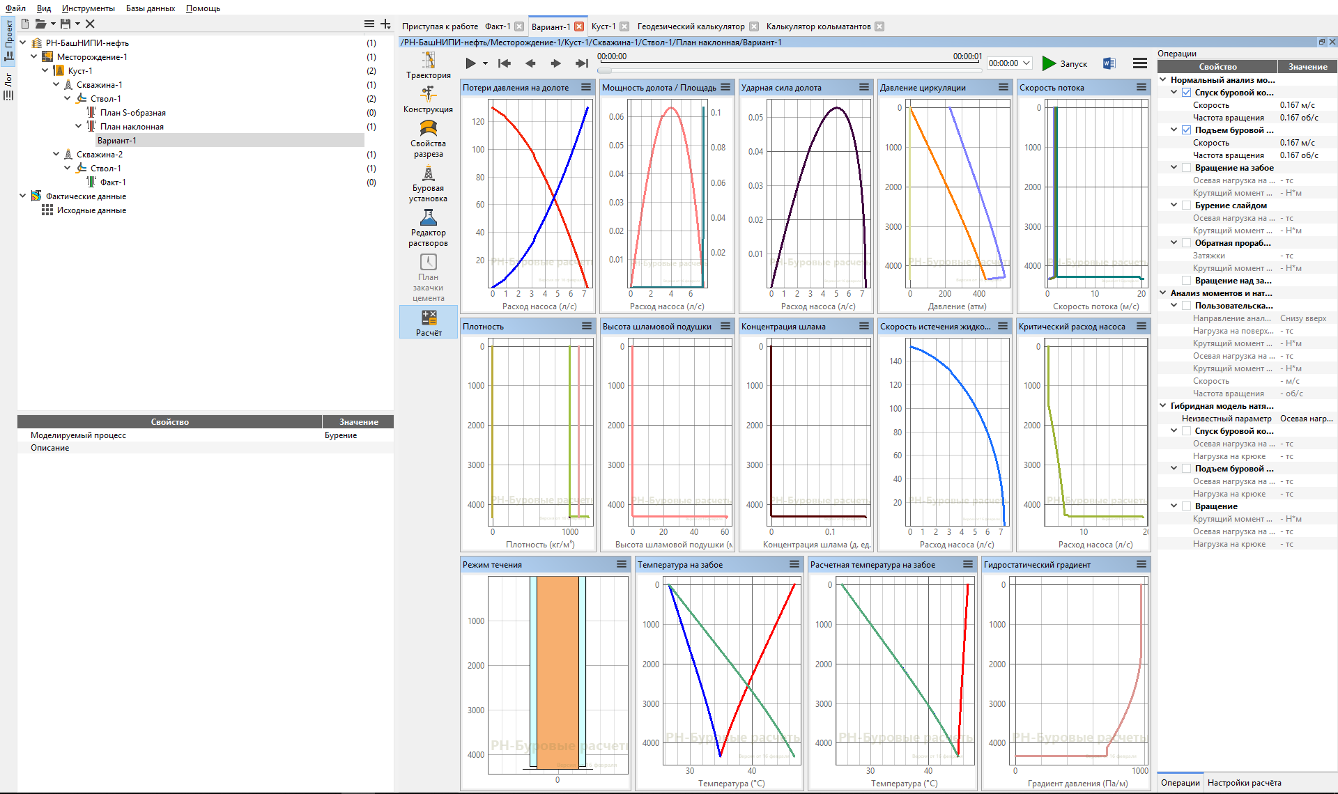This screenshot has height=794, width=1338.
Task: Open menu of Гидростатический градиент chart
Action: tap(1141, 564)
